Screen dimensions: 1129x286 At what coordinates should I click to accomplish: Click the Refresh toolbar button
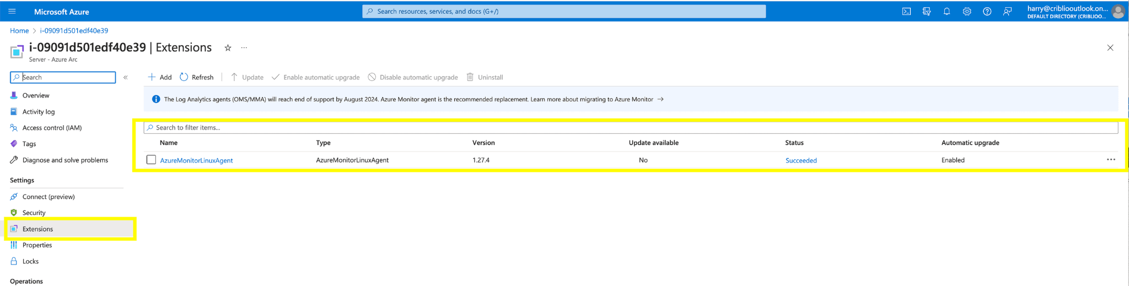[x=197, y=77]
